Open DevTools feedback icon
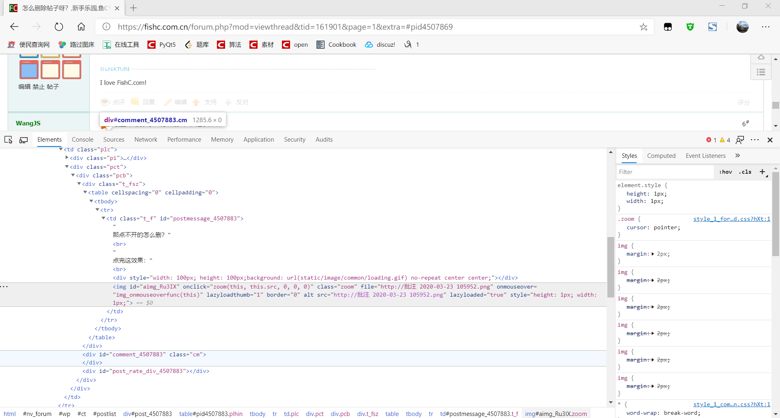This screenshot has width=780, height=418. pos(740,140)
